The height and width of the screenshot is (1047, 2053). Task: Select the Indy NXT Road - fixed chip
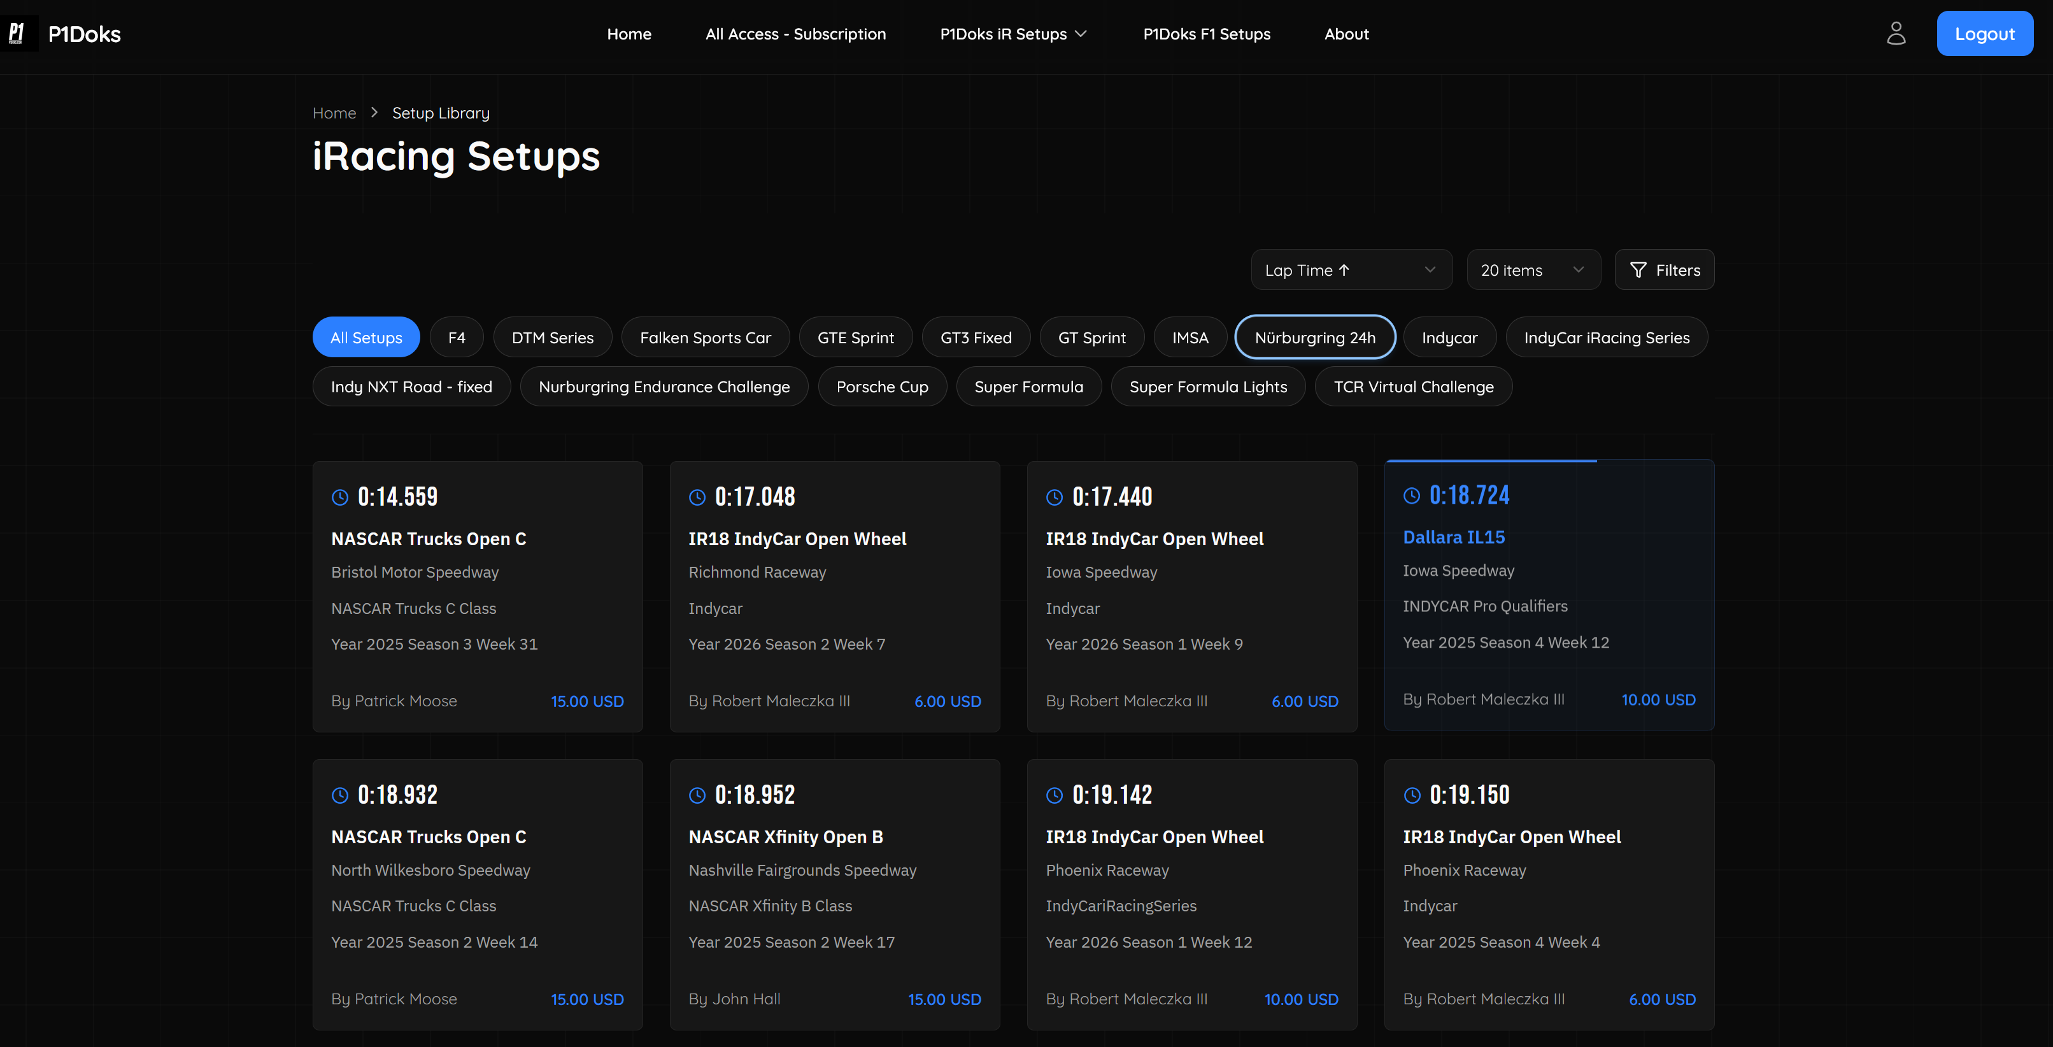[411, 387]
